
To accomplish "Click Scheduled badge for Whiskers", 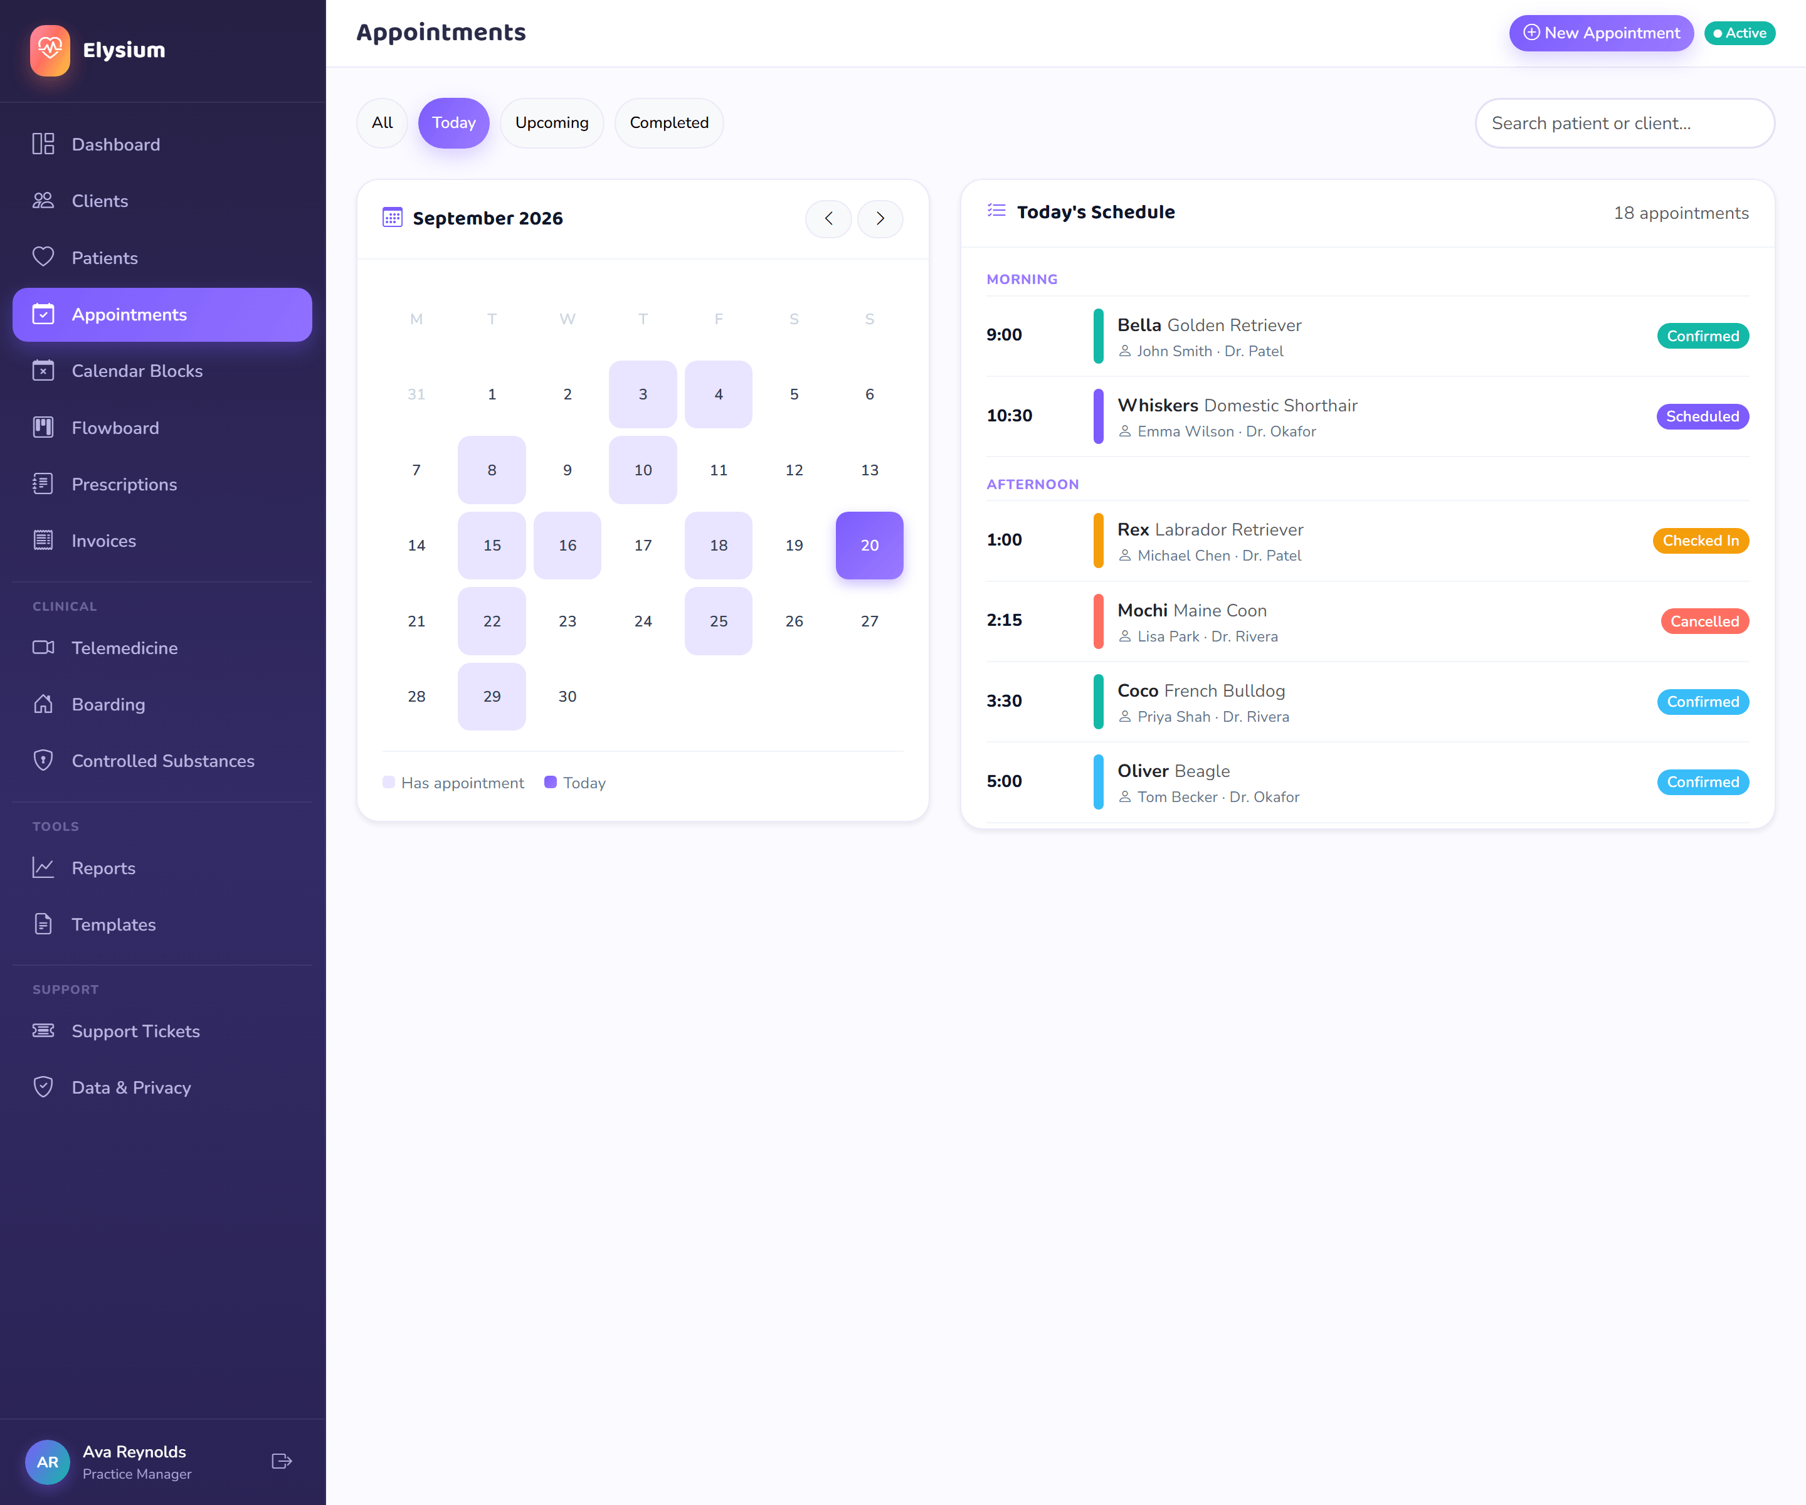I will [1702, 416].
